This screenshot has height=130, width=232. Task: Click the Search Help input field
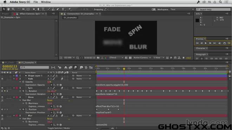point(213,9)
